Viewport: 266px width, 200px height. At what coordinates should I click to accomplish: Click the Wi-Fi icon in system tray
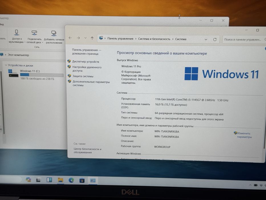click(261, 185)
